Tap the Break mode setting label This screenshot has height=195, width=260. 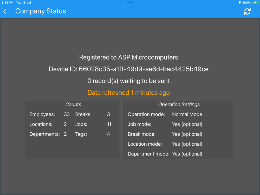141,134
